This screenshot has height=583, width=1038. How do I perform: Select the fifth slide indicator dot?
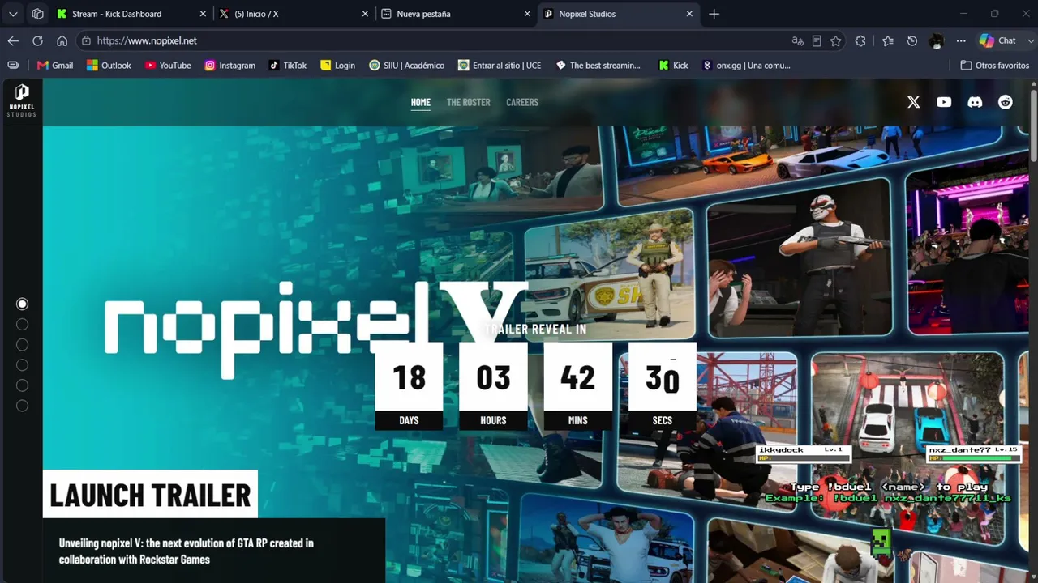pos(23,385)
